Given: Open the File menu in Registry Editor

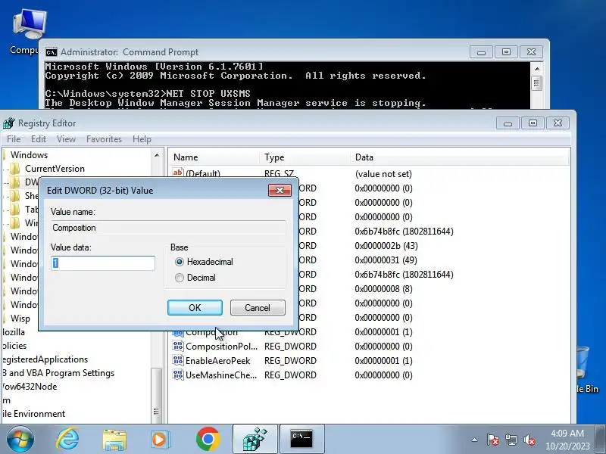Looking at the screenshot, I should point(14,139).
